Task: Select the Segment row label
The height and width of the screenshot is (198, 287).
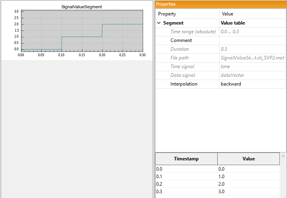Action: pos(173,23)
